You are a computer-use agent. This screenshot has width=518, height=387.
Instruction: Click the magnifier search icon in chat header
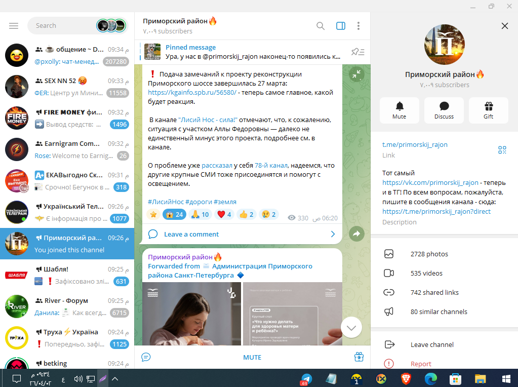pyautogui.click(x=320, y=26)
